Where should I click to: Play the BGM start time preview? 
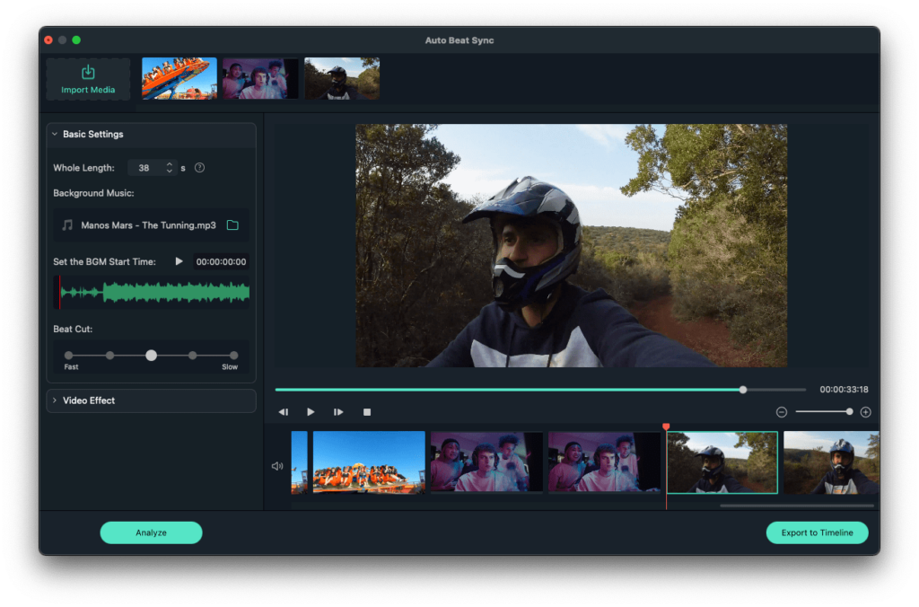click(x=179, y=261)
